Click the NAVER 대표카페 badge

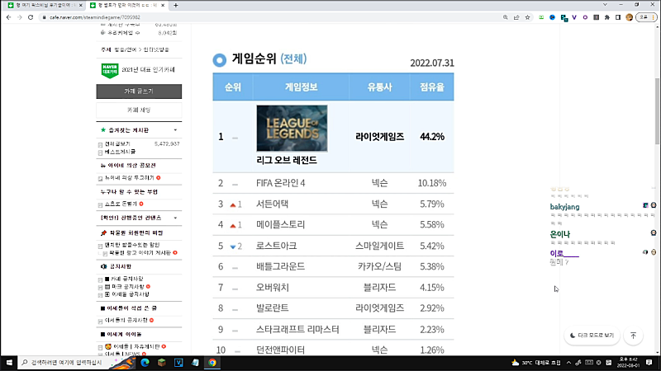(x=110, y=70)
